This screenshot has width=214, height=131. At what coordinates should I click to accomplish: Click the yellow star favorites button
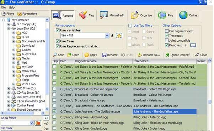coord(119,36)
